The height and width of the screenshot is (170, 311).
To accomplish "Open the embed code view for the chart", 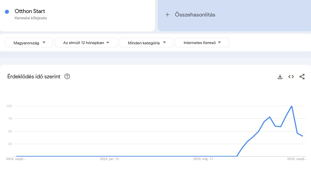I will point(291,77).
